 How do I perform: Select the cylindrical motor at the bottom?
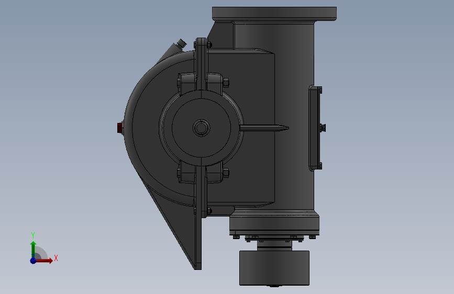(x=274, y=268)
